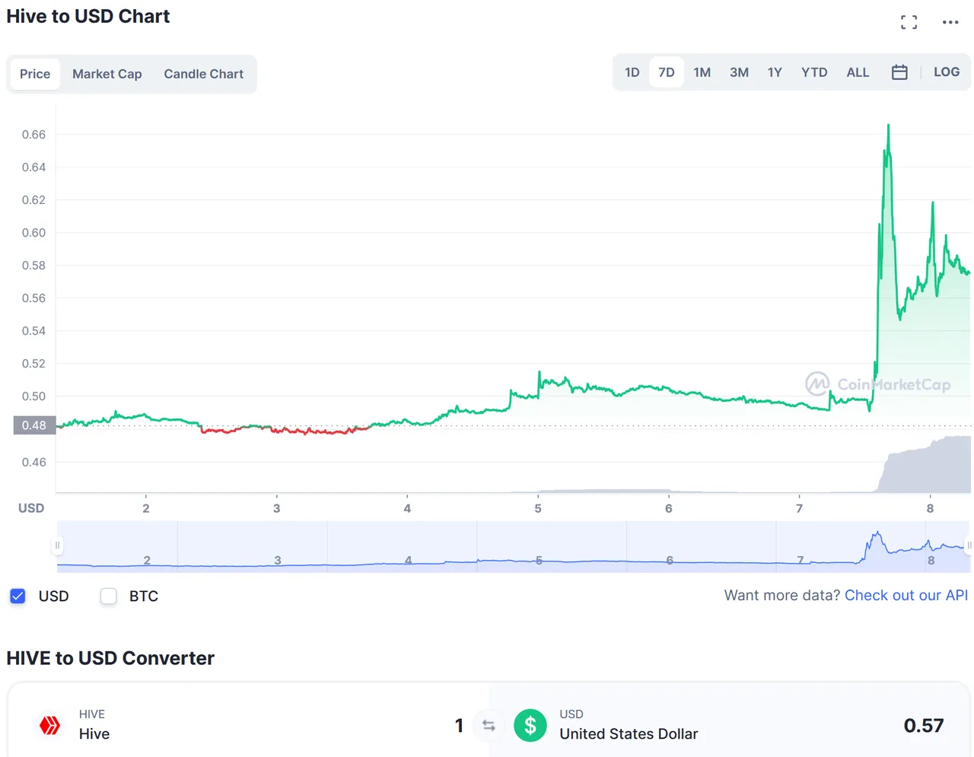This screenshot has height=757, width=974.
Task: Open the calendar date range picker
Action: point(899,72)
